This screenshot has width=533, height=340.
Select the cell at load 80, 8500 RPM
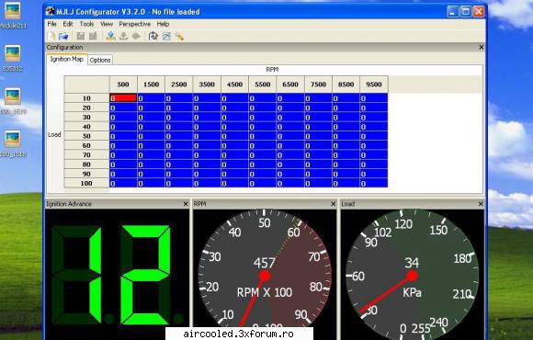point(346,164)
